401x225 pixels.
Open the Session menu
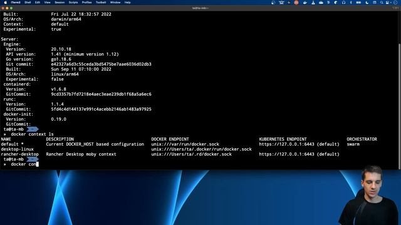60,2
